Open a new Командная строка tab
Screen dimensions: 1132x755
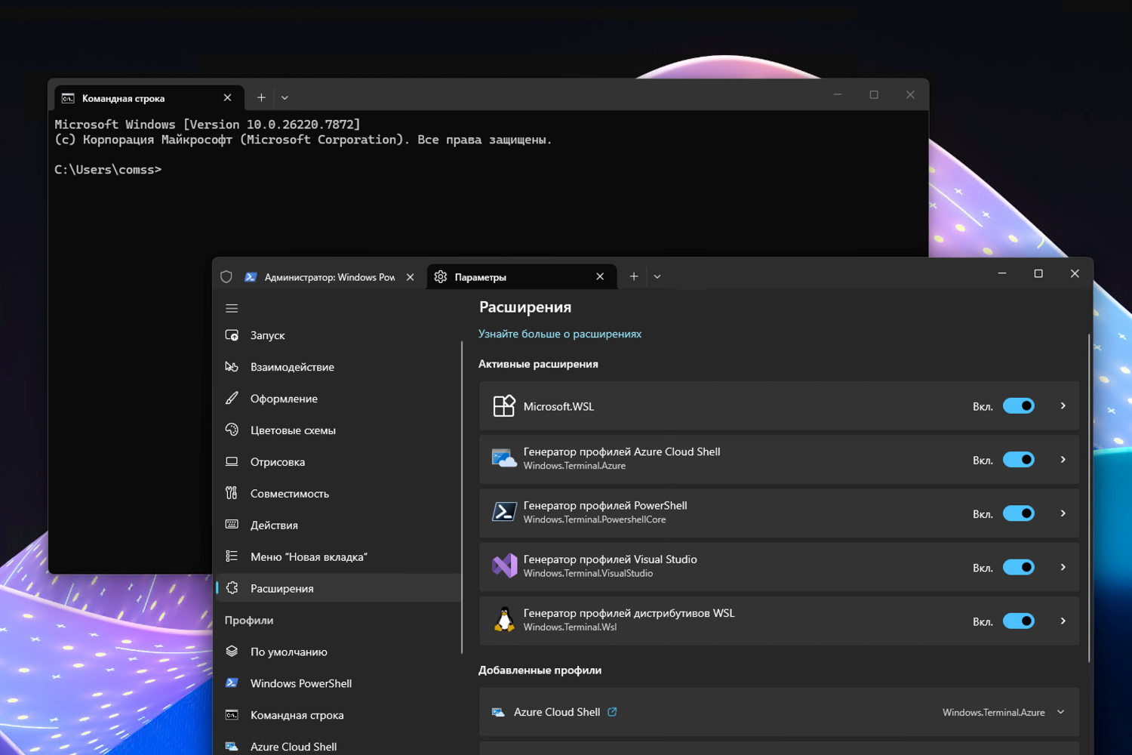(x=261, y=97)
